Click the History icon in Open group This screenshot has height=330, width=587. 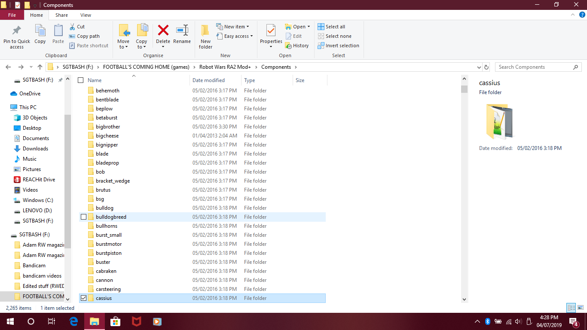[x=288, y=46]
